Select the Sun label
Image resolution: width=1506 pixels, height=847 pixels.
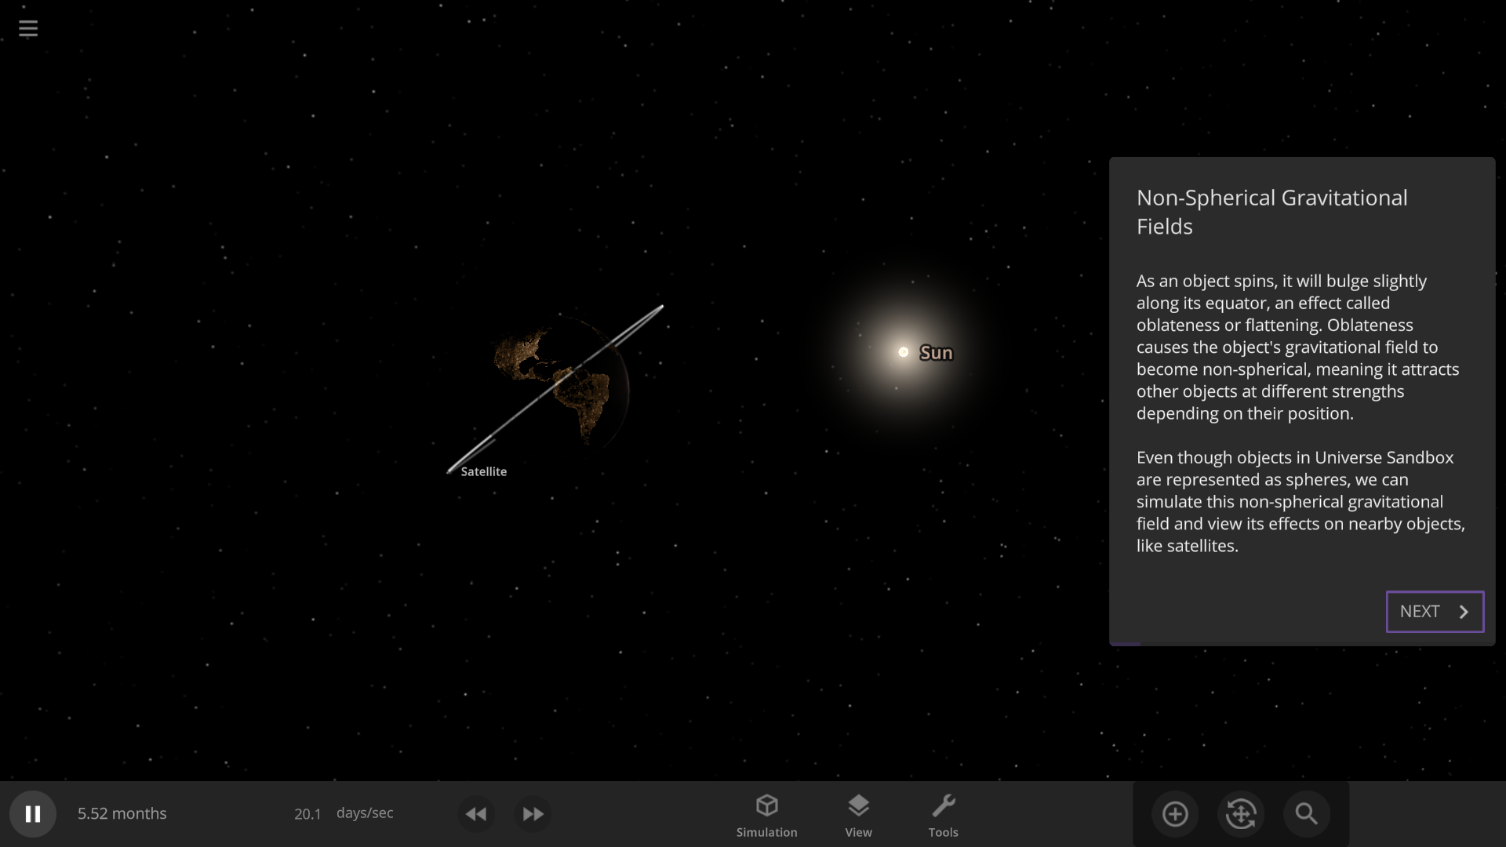[936, 353]
